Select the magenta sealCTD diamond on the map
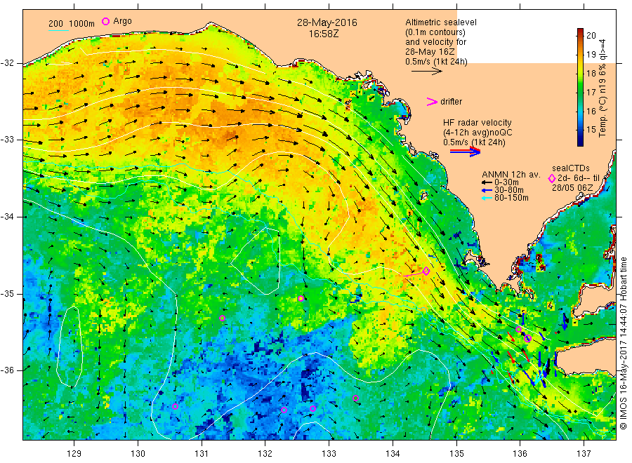The height and width of the screenshot is (463, 632). [x=426, y=271]
